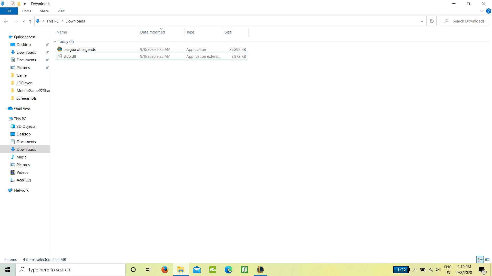Screen dimensions: 492x276
Task: Open the Acer (C:) drive
Action: point(24,180)
